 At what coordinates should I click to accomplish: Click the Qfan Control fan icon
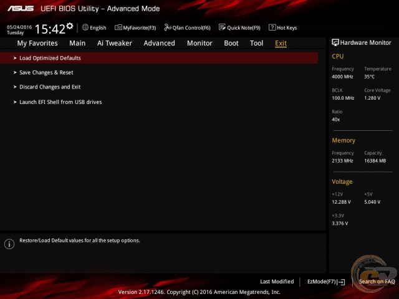coord(168,27)
